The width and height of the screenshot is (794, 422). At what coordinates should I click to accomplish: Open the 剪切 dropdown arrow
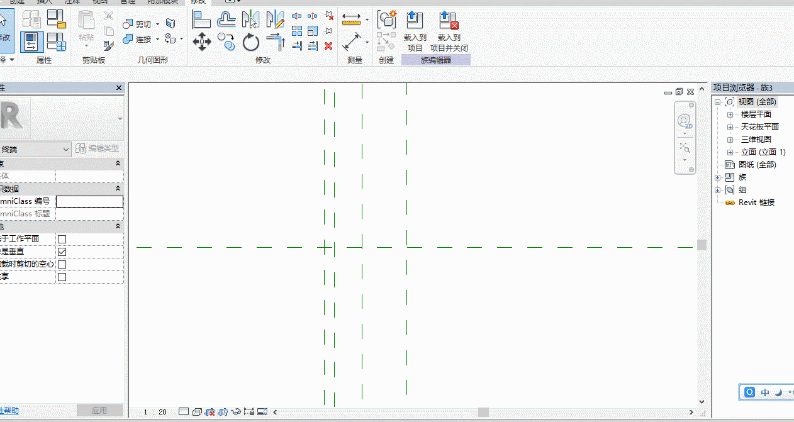tap(157, 25)
